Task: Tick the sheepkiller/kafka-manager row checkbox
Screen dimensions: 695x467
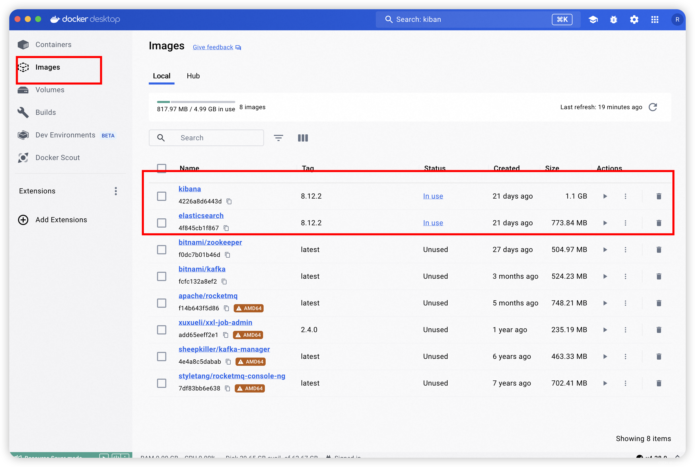Action: pyautogui.click(x=161, y=357)
